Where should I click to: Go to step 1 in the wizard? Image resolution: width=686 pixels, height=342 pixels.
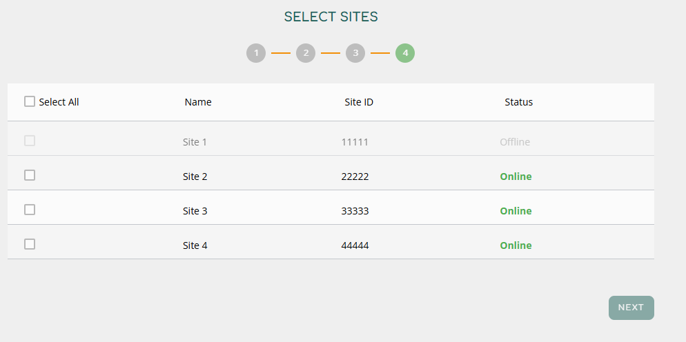[256, 53]
